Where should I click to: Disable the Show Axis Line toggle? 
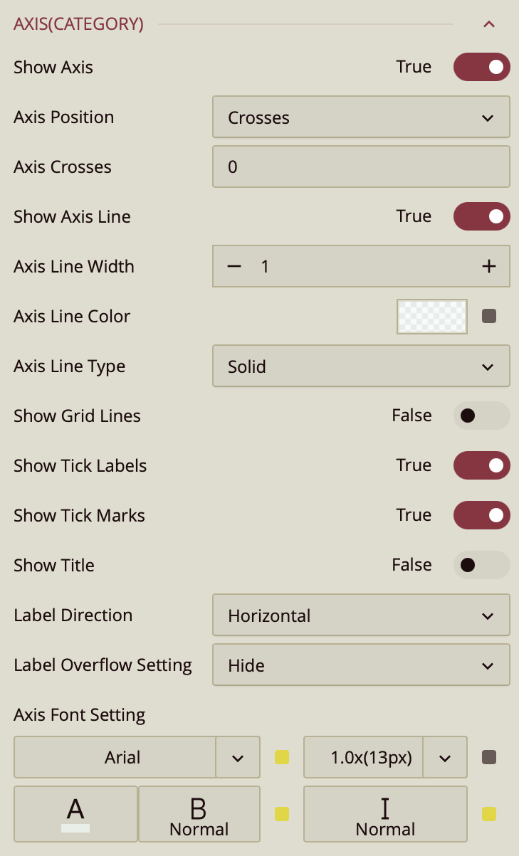click(x=481, y=216)
